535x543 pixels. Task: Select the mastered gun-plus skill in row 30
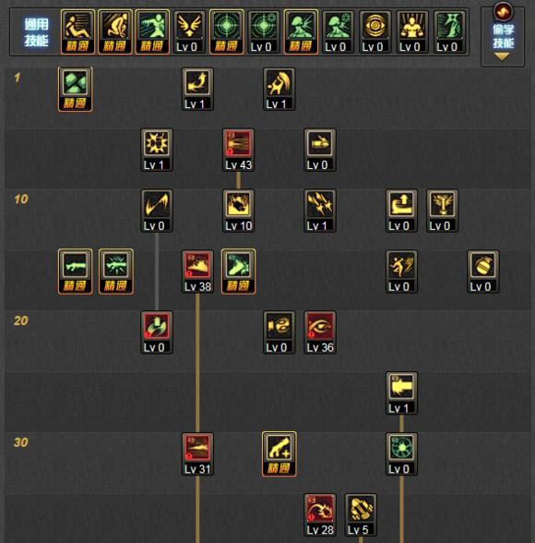click(x=279, y=453)
